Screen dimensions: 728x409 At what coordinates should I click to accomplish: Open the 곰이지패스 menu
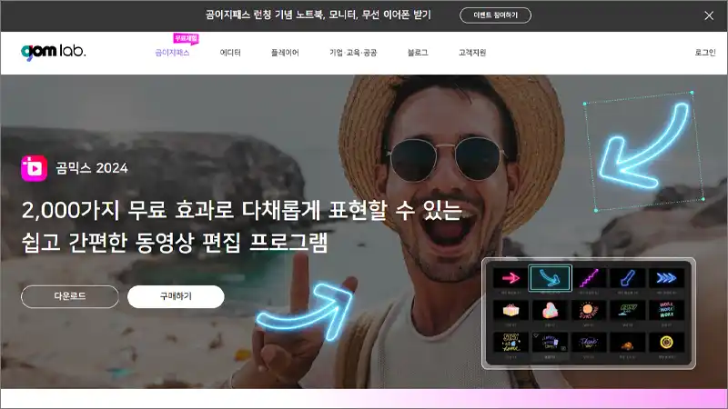coord(172,53)
